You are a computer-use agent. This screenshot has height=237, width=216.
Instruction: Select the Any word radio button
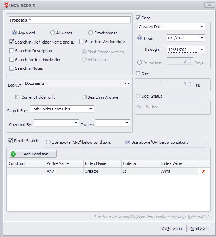[x=14, y=33]
